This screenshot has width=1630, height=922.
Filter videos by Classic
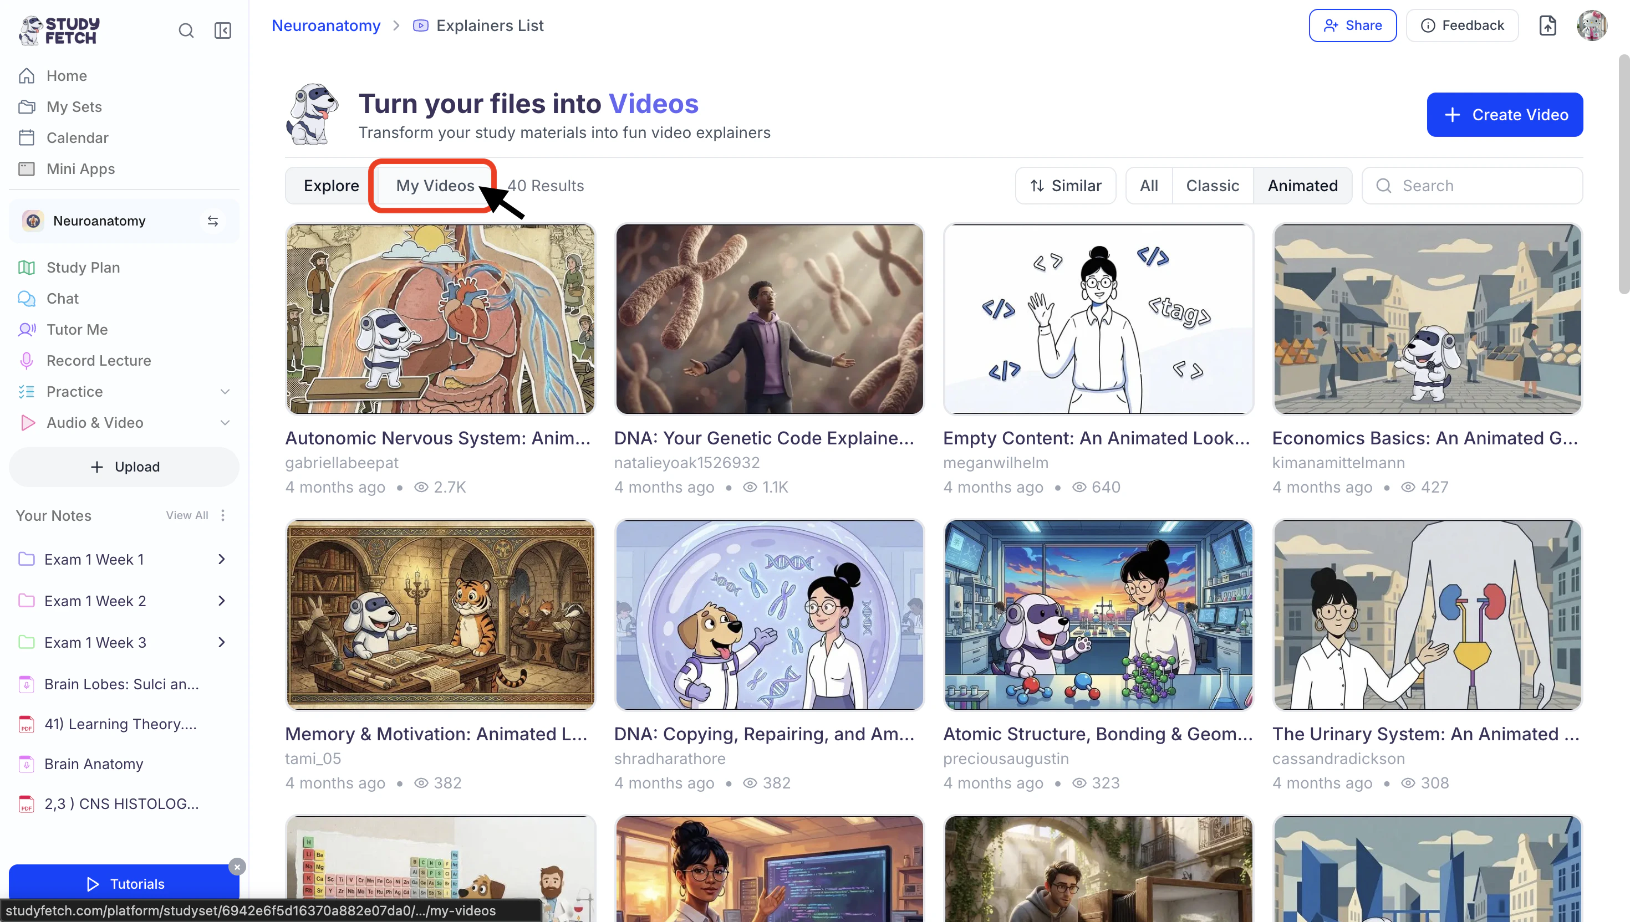coord(1213,186)
